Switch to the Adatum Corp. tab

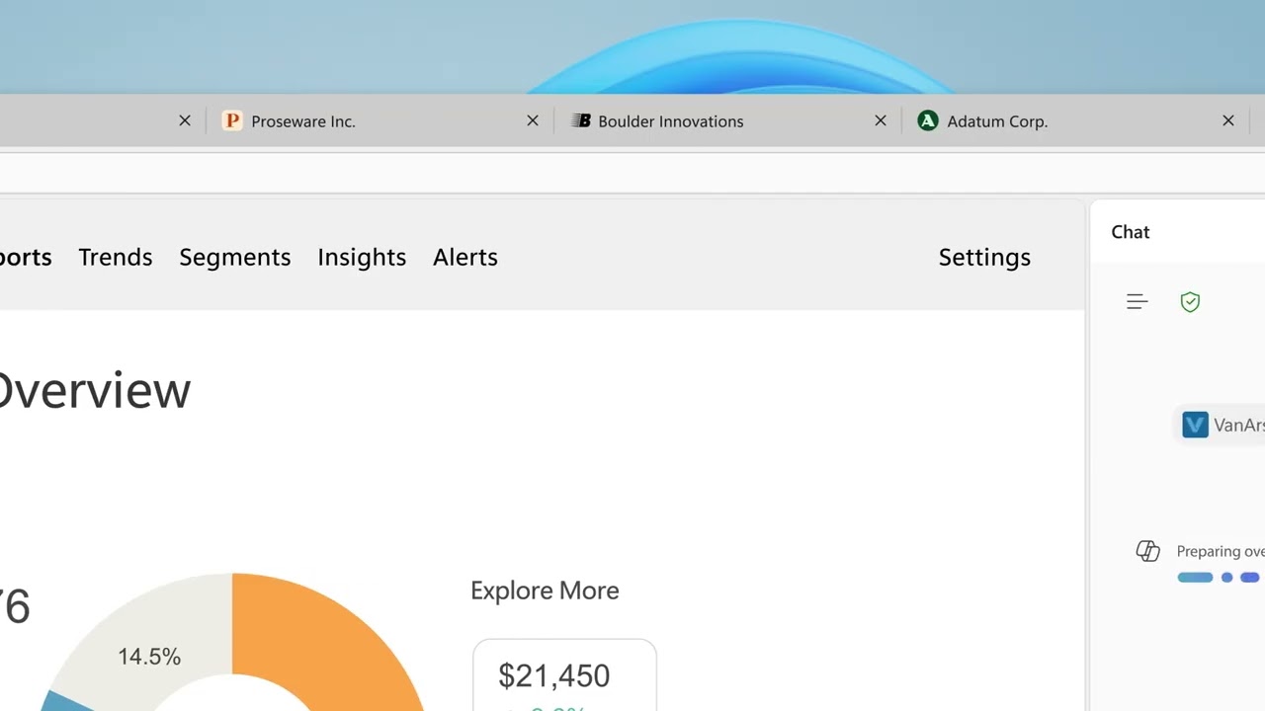(x=996, y=121)
